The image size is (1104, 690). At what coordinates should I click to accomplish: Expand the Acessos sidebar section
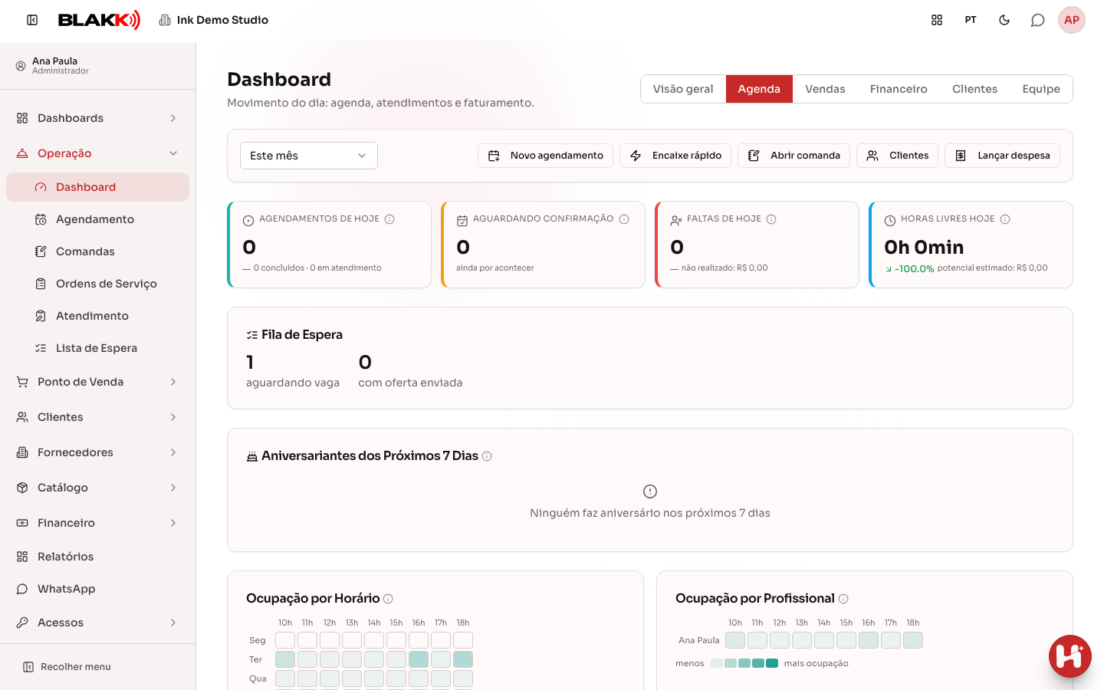coord(97,623)
